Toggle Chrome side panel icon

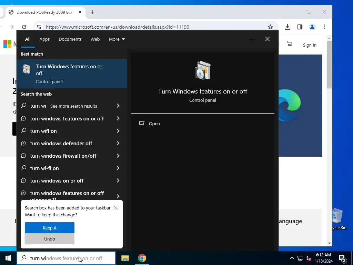(x=300, y=27)
